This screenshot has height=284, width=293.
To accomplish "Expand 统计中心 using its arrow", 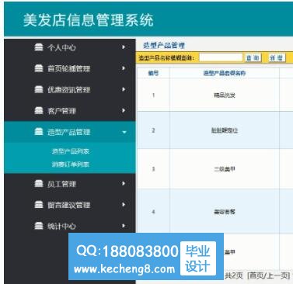I will 124,226.
